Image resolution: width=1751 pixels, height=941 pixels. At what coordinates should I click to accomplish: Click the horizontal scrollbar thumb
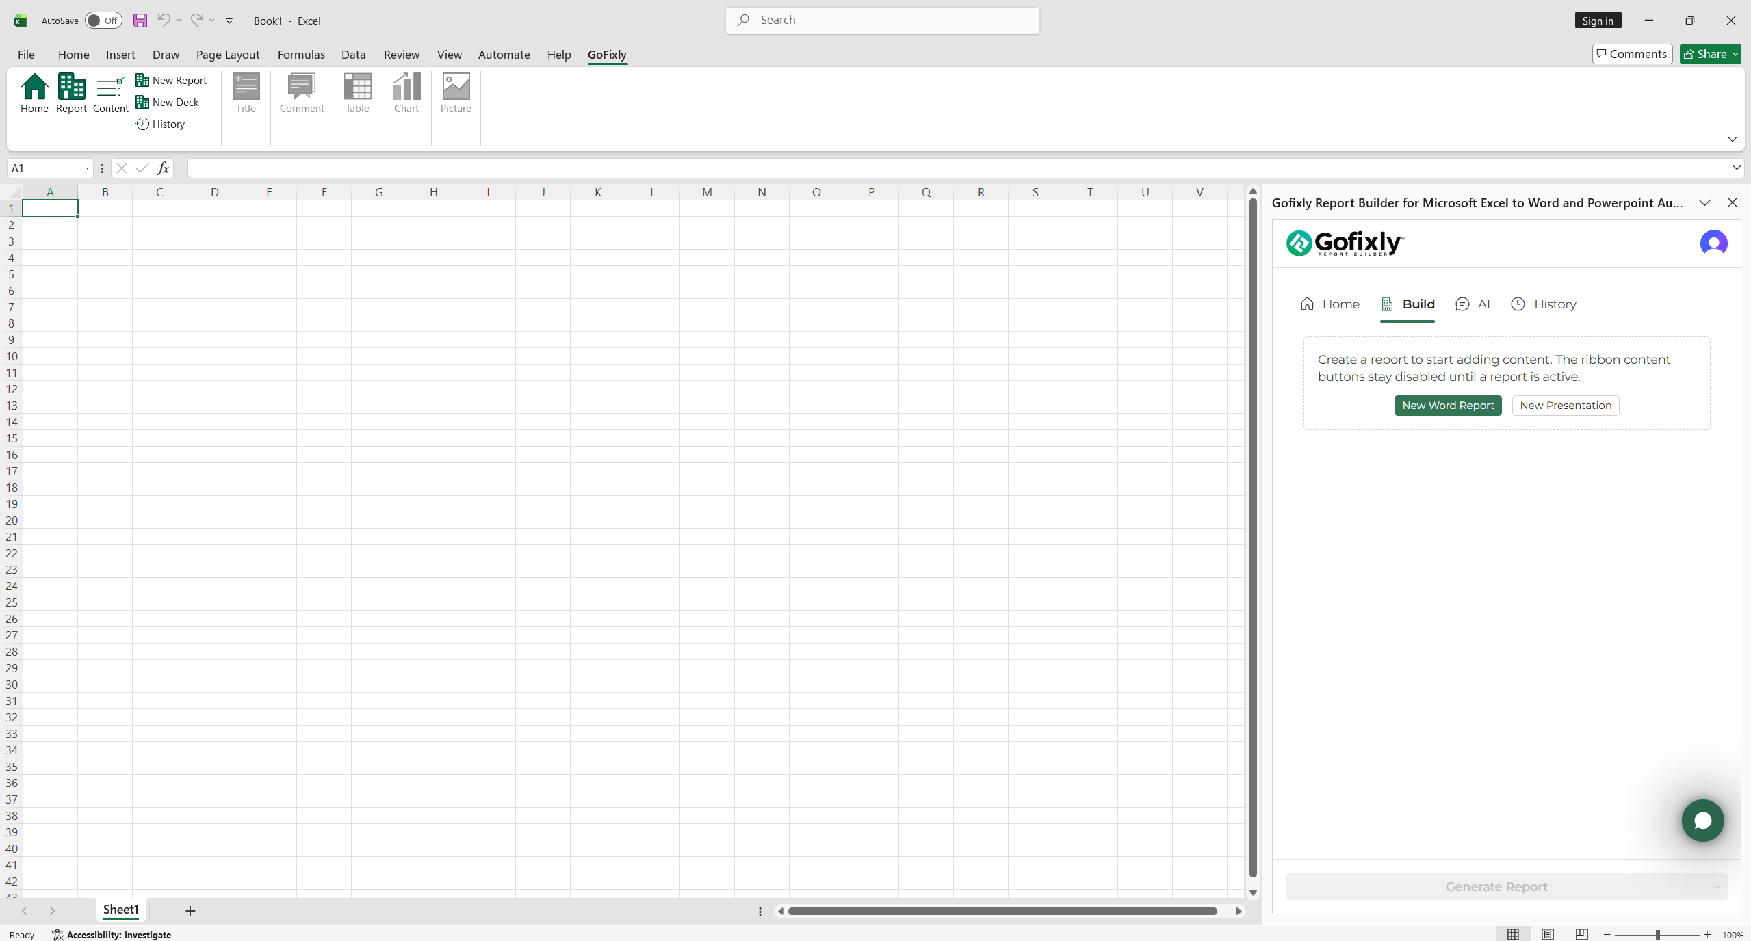[x=1002, y=911]
